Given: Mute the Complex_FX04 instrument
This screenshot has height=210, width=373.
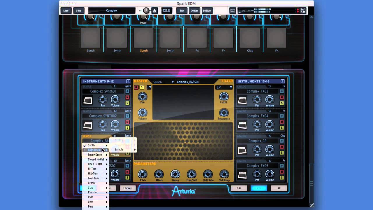Looking at the screenshot, I should pyautogui.click(x=282, y=122).
